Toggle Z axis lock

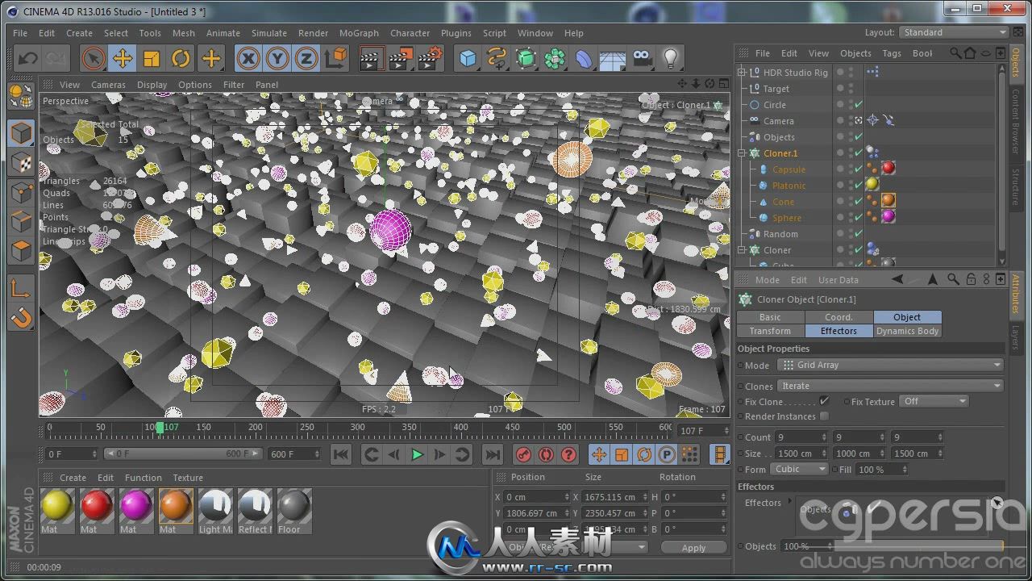tap(306, 58)
